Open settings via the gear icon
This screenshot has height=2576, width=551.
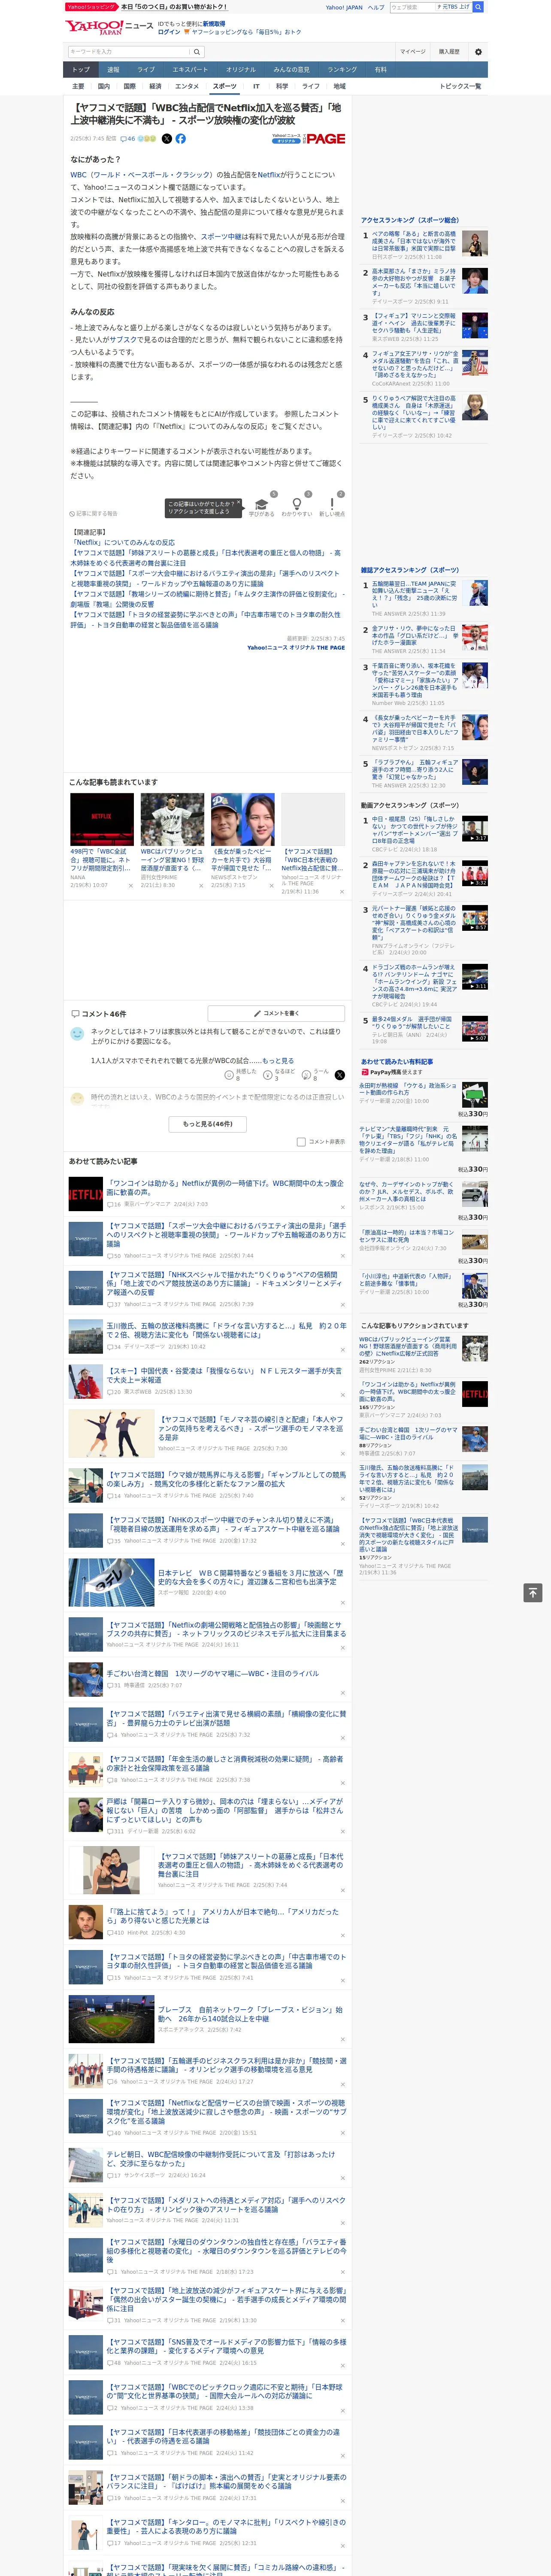(x=478, y=51)
